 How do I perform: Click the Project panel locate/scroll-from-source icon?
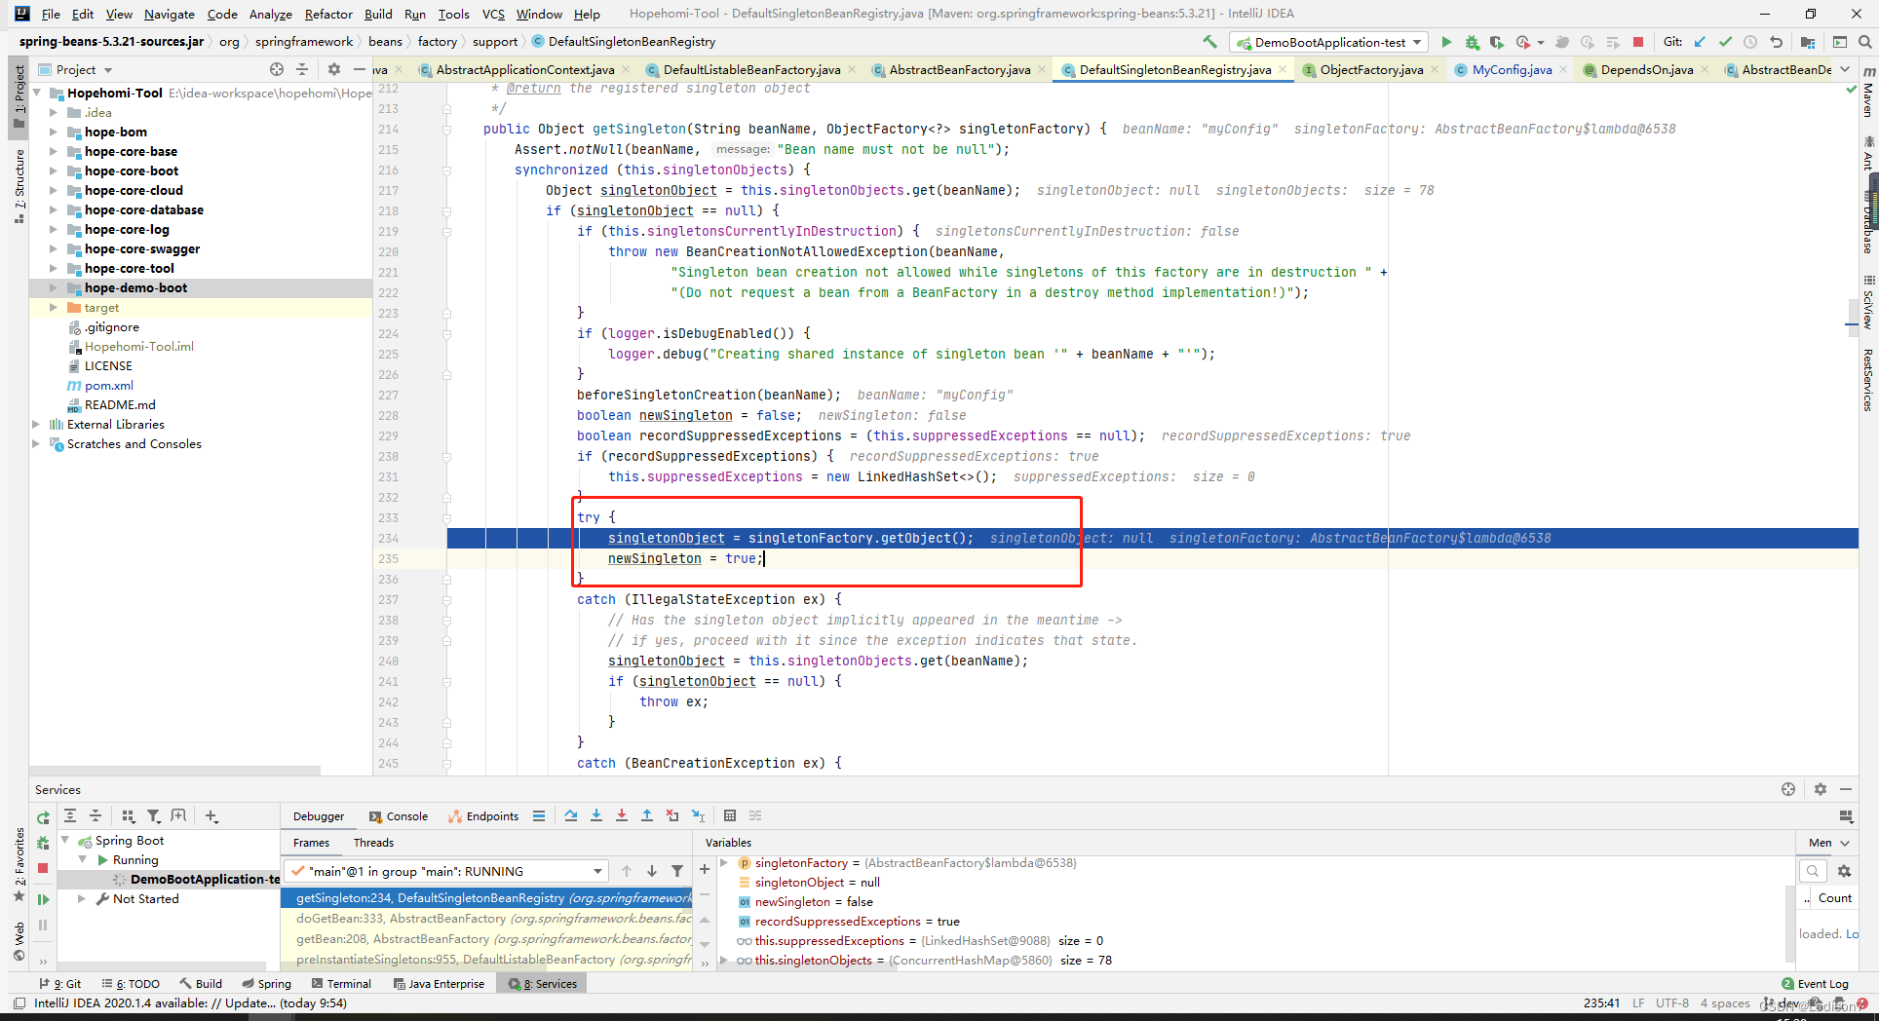coord(277,69)
